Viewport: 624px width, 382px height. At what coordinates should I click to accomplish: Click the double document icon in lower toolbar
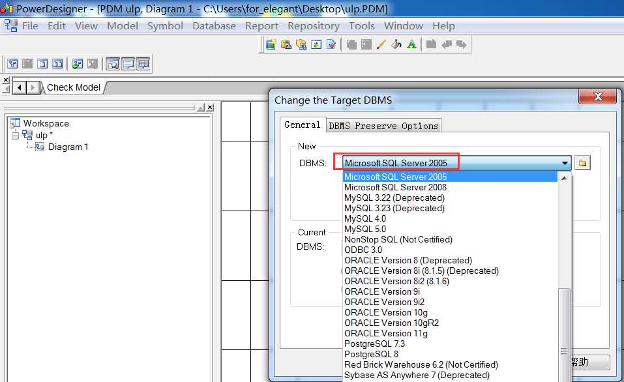tap(57, 64)
